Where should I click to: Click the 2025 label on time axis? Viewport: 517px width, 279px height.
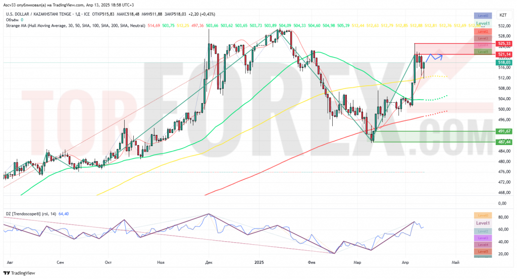click(x=259, y=262)
